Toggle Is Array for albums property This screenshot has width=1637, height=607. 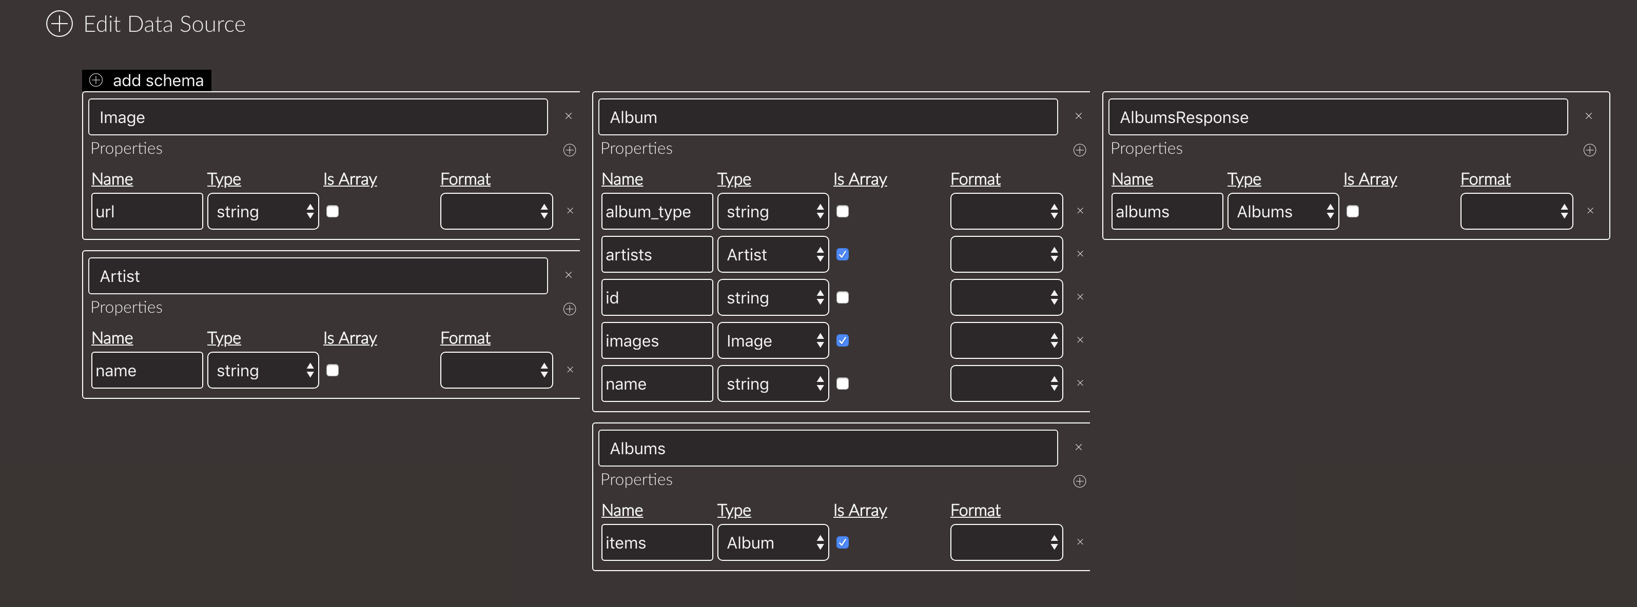click(1353, 211)
